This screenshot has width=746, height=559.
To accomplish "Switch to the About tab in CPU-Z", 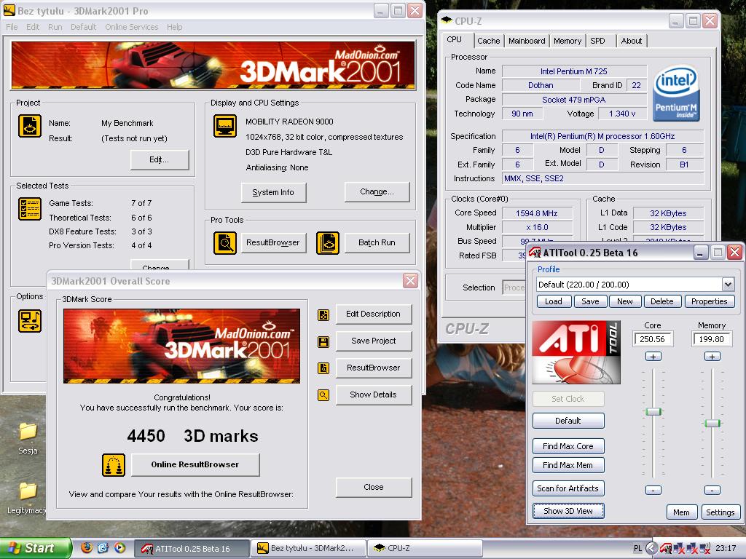I will 632,41.
